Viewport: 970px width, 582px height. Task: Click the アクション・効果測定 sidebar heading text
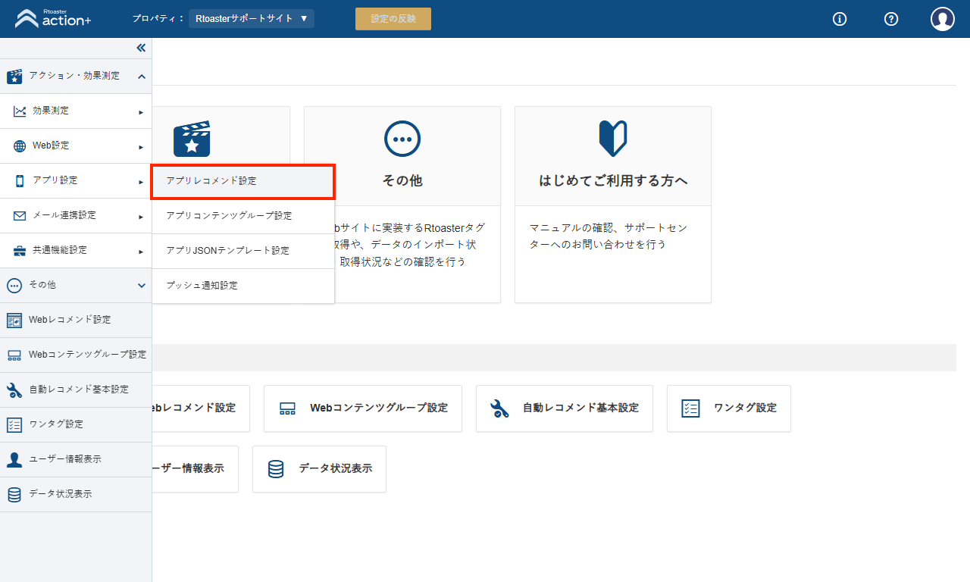pos(74,76)
